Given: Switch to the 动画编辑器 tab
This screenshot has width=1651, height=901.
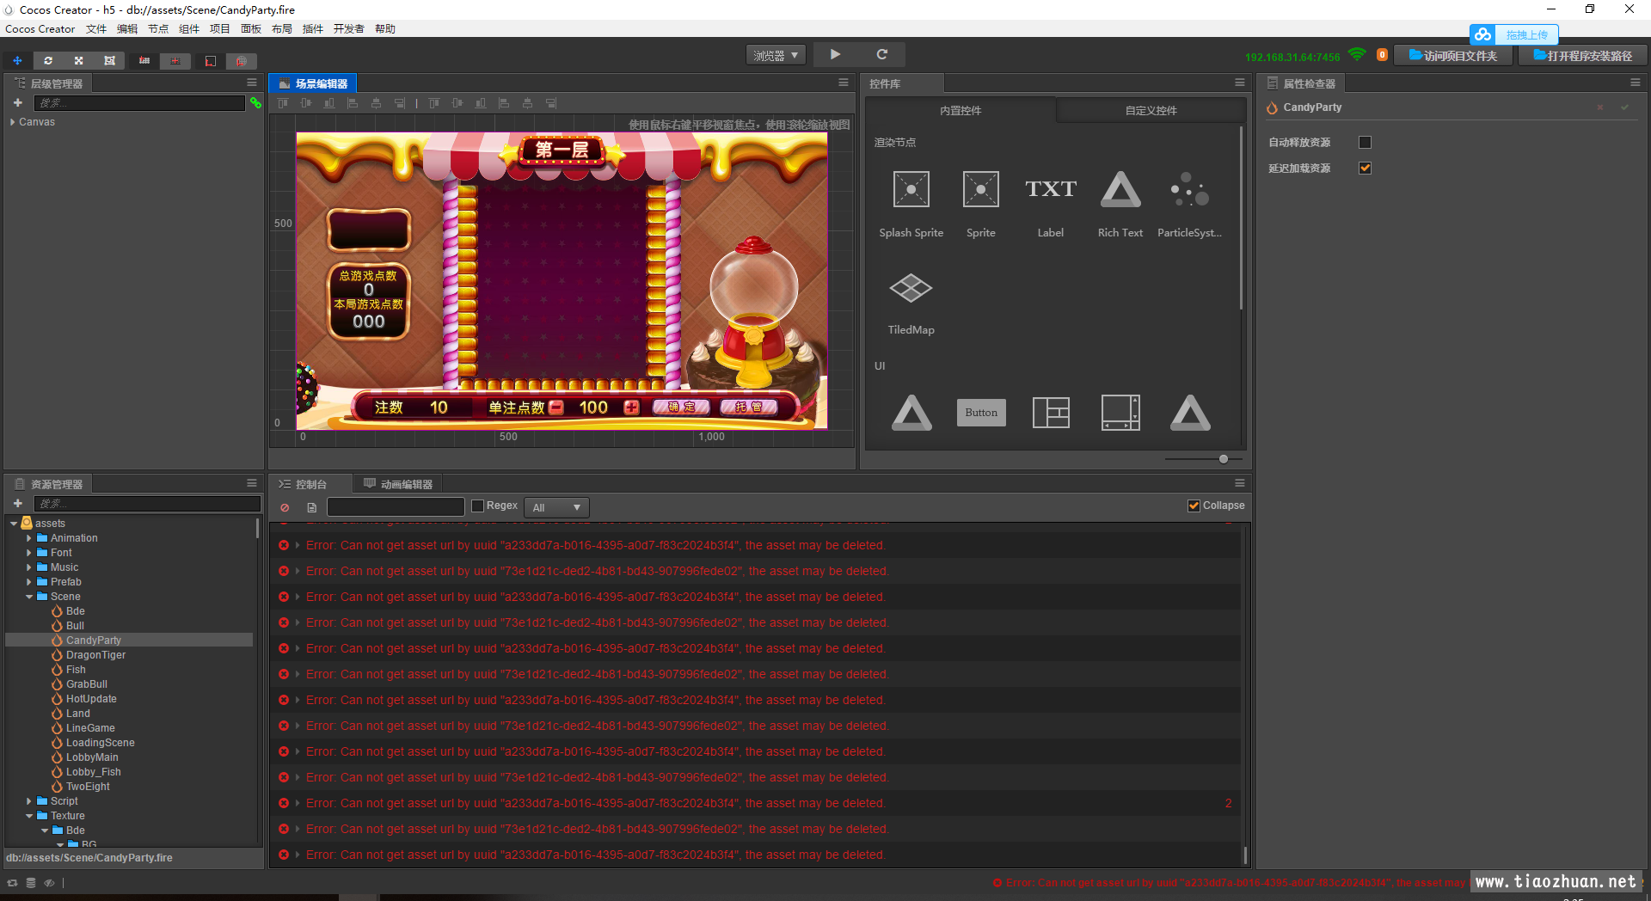Looking at the screenshot, I should pos(398,484).
